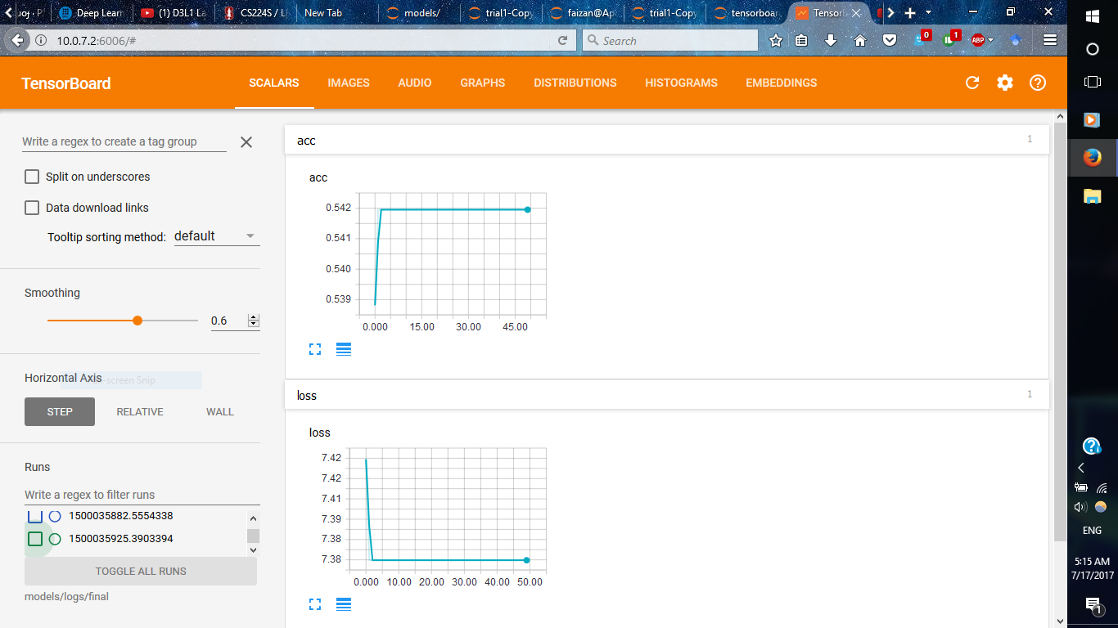The width and height of the screenshot is (1118, 628).
Task: Adjust the Smoothing slider handle
Action: click(x=137, y=321)
